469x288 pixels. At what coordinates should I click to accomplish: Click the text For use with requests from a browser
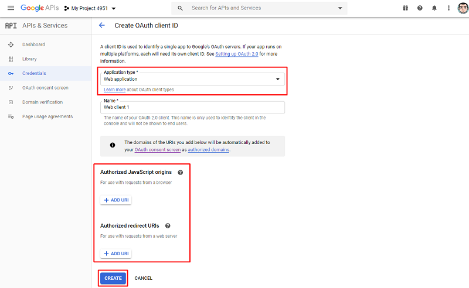coord(136,183)
